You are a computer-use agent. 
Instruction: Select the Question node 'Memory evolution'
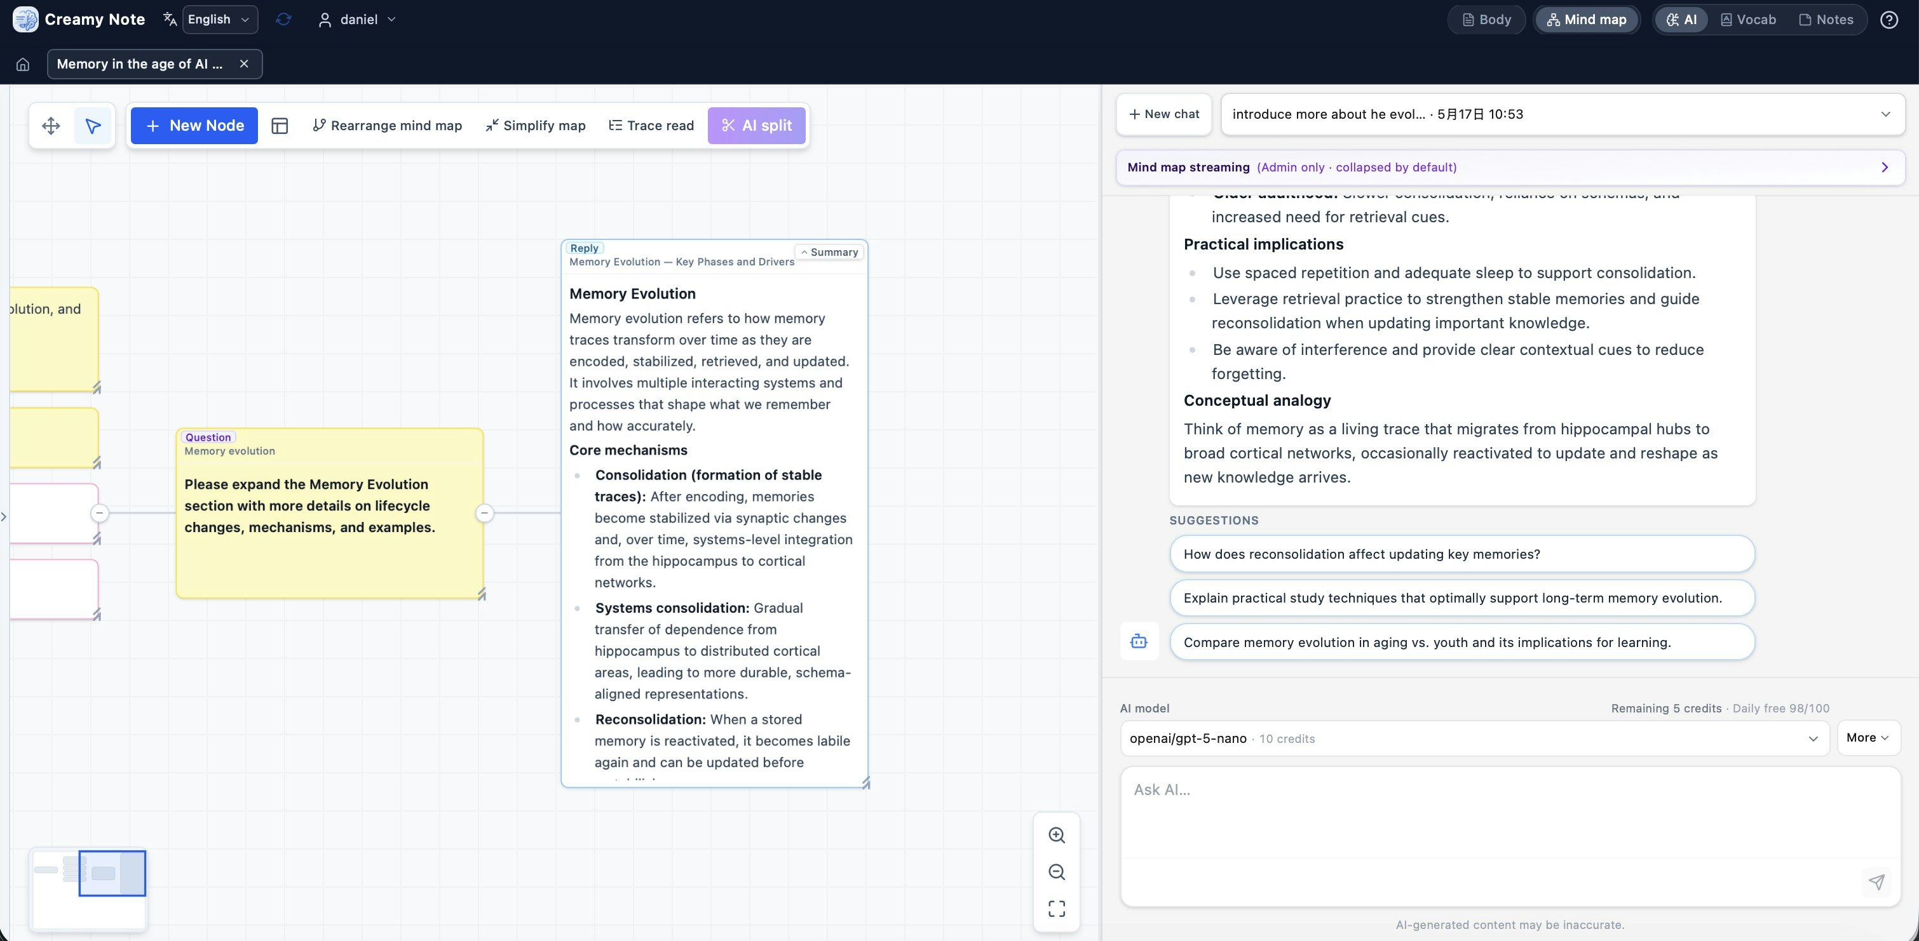(x=329, y=513)
